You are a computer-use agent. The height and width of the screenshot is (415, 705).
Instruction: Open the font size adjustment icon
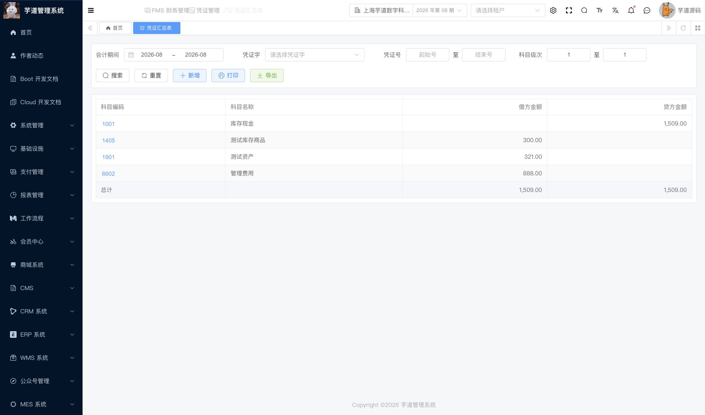tap(600, 10)
